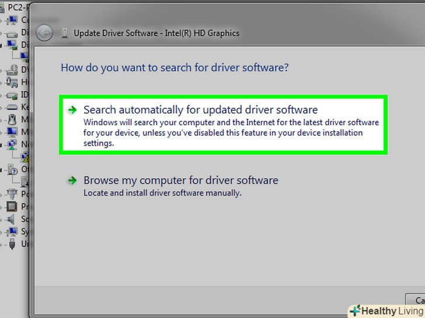Select the System devices icon in Device Manager

click(12, 231)
